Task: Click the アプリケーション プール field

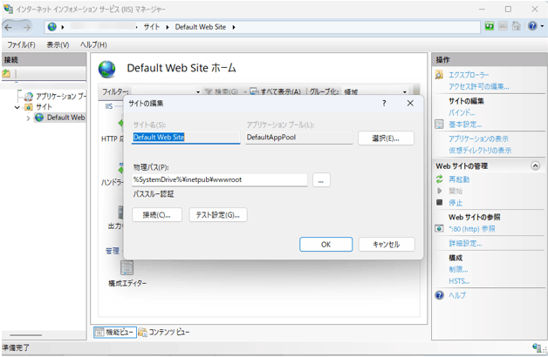Action: 298,138
